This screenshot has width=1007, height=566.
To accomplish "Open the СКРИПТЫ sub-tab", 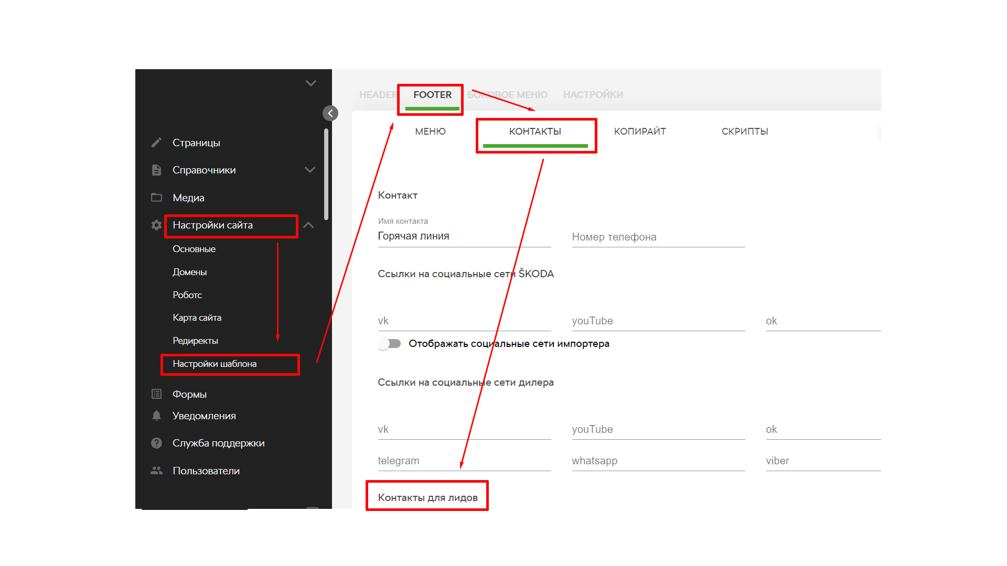I will (x=745, y=132).
